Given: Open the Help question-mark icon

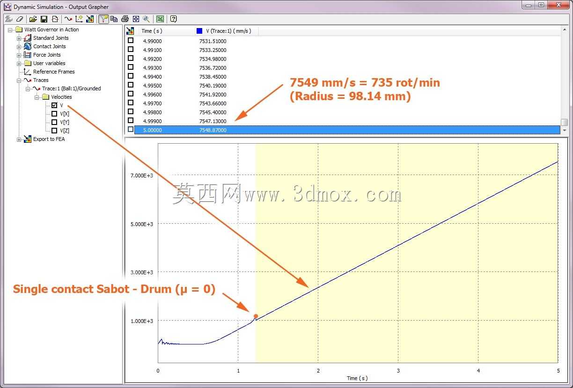Looking at the screenshot, I should point(174,19).
